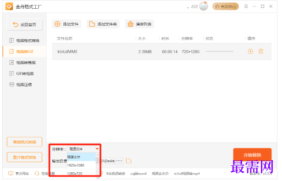Click the 大小 column header
282x181 pixels.
coord(142,39)
